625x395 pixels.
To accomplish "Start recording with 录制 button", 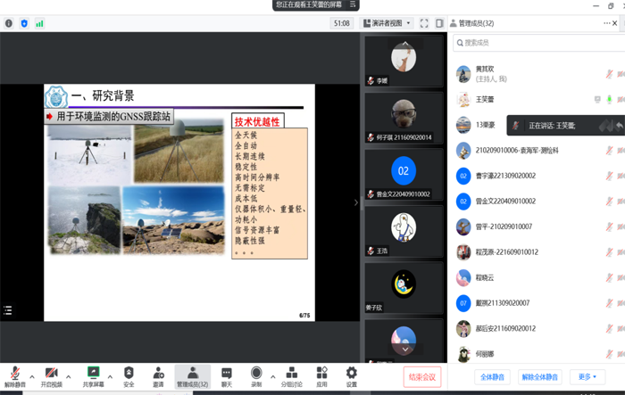I will click(x=256, y=376).
